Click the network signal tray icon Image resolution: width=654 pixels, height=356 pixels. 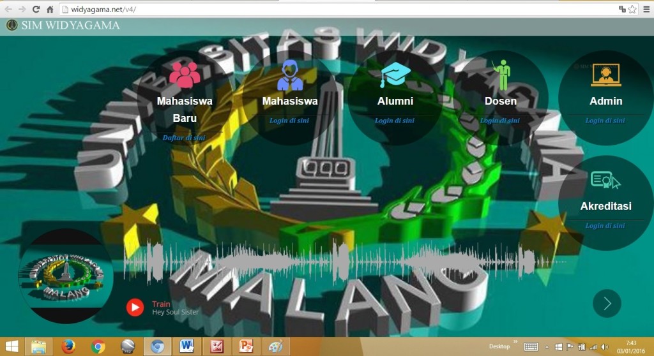593,347
